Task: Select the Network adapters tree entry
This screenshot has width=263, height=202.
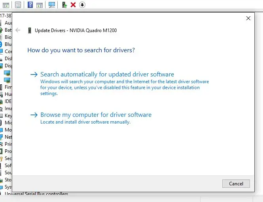Action: pos(8,137)
